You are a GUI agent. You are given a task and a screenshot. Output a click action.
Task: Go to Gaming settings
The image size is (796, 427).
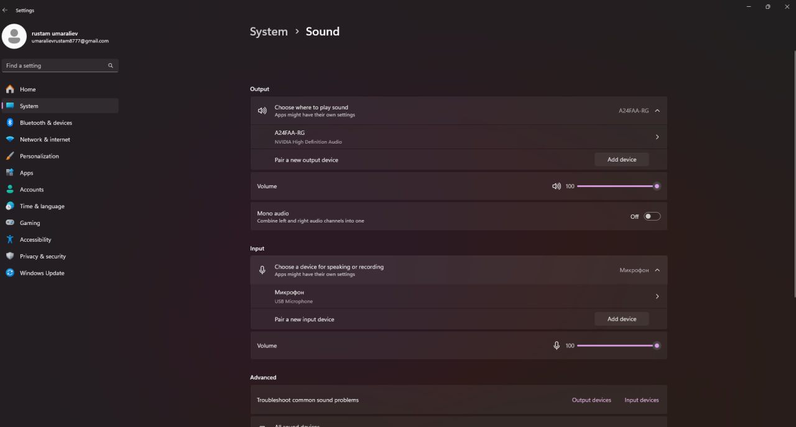click(x=60, y=223)
